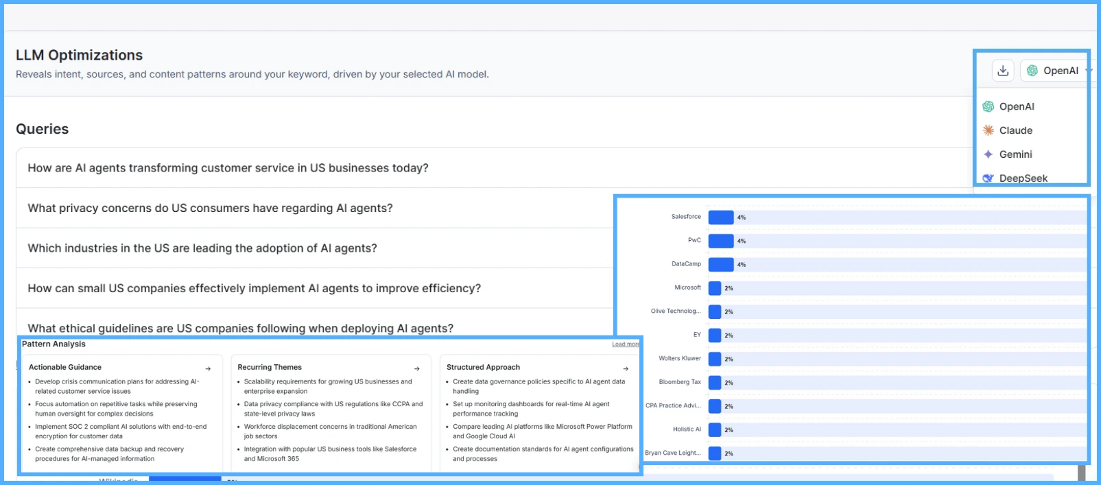Click the Load more link
Image resolution: width=1101 pixels, height=485 pixels.
point(625,344)
